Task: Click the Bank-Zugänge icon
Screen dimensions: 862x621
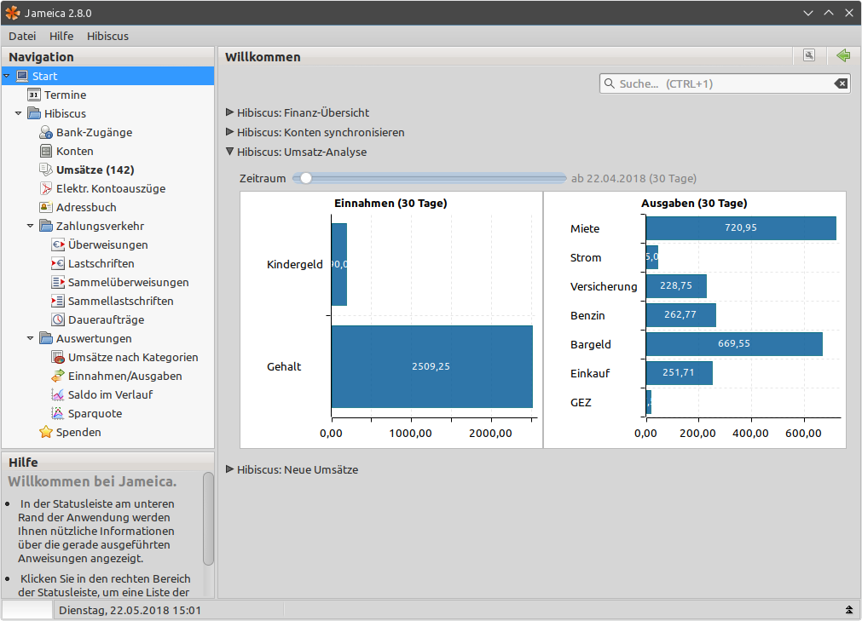Action: [46, 132]
